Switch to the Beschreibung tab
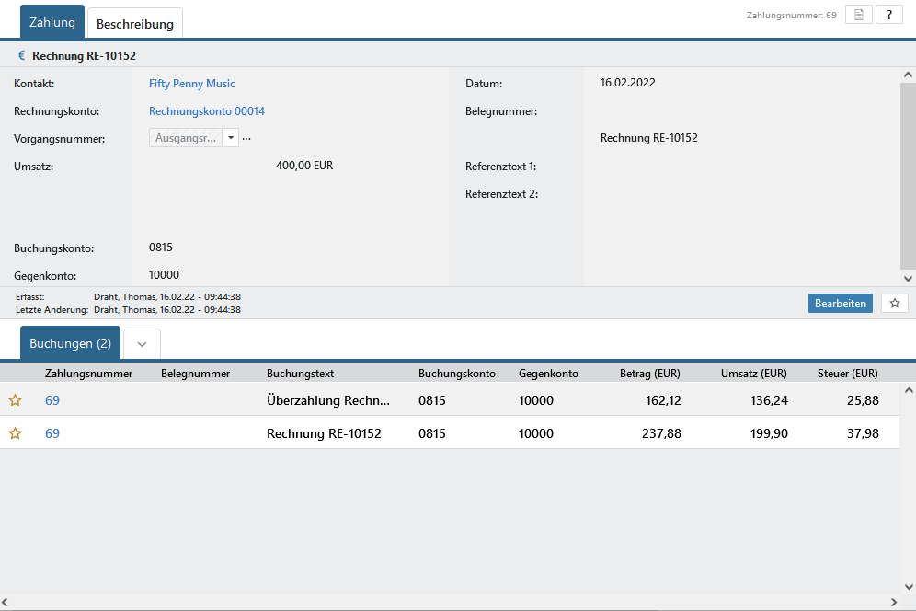 click(134, 24)
